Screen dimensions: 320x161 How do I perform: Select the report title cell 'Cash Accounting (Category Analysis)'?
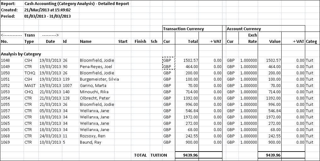click(76, 4)
